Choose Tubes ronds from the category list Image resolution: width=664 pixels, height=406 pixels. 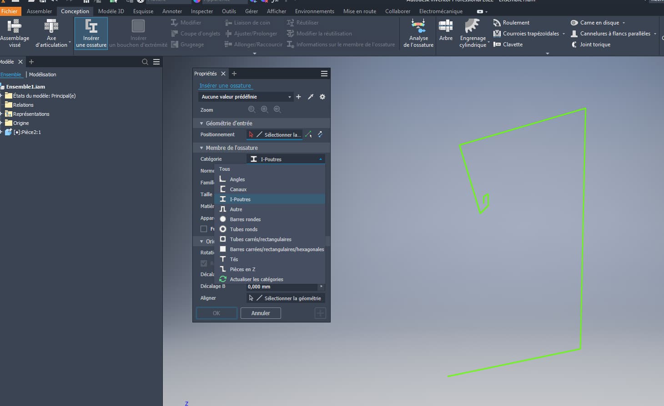(243, 229)
